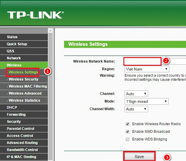Open Wireless Security submenu
The image size is (186, 161).
[x=24, y=79]
